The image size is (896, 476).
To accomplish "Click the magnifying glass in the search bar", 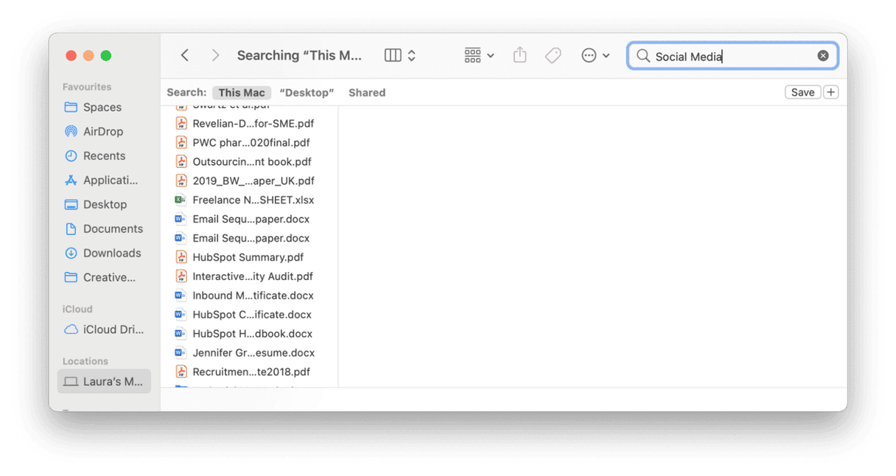I will (x=643, y=55).
